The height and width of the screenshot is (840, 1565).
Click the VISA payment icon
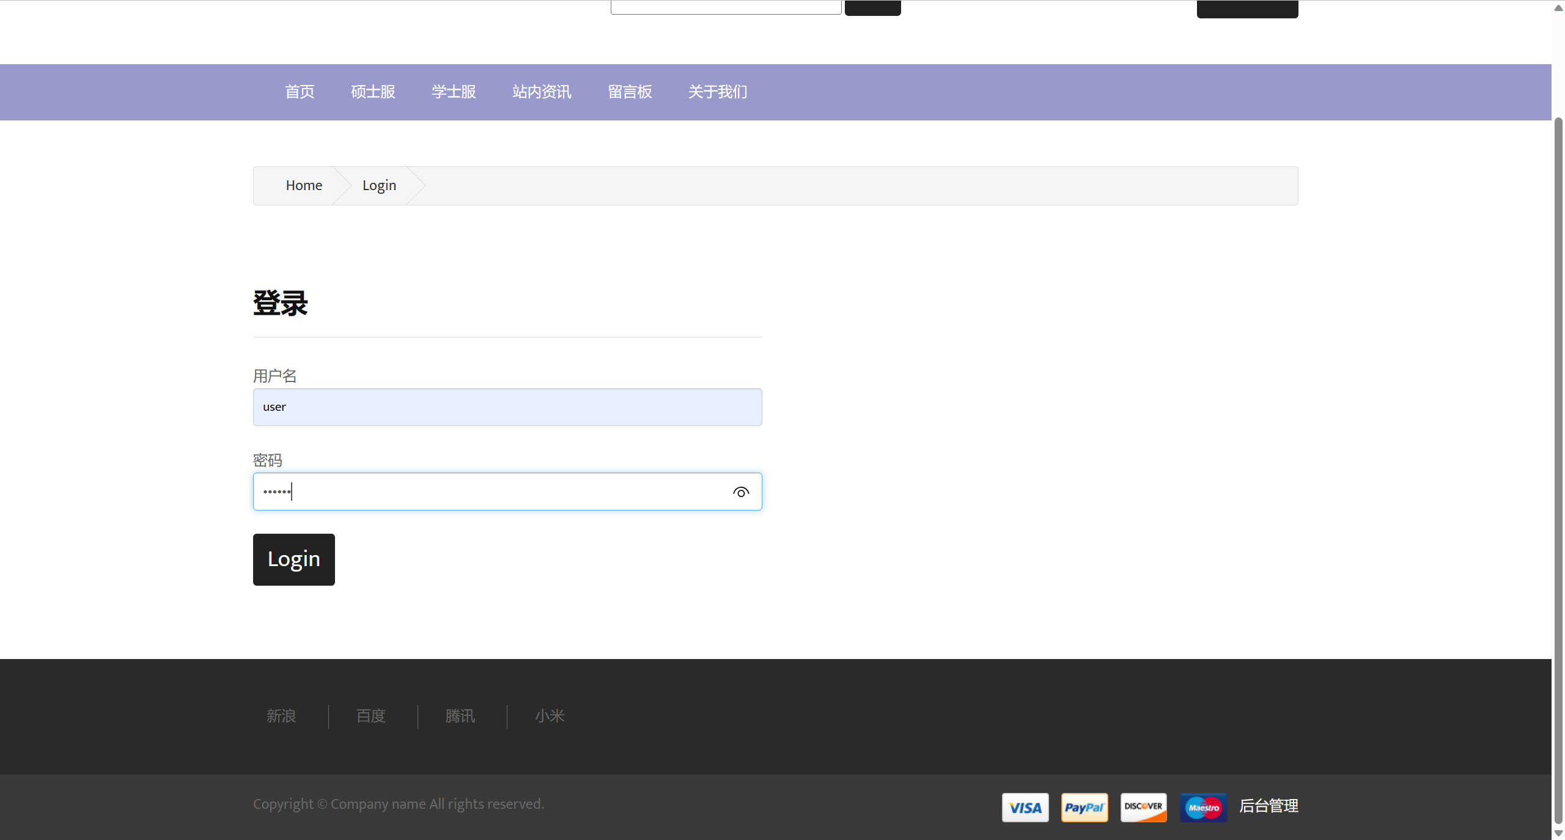click(1025, 808)
